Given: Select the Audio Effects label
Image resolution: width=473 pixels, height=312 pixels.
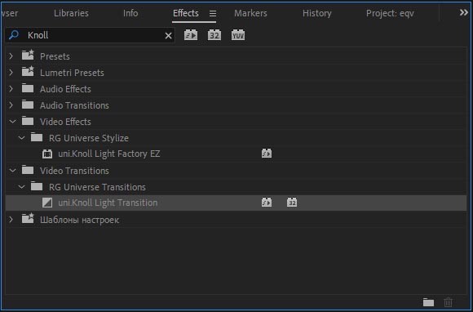Looking at the screenshot, I should pyautogui.click(x=65, y=89).
